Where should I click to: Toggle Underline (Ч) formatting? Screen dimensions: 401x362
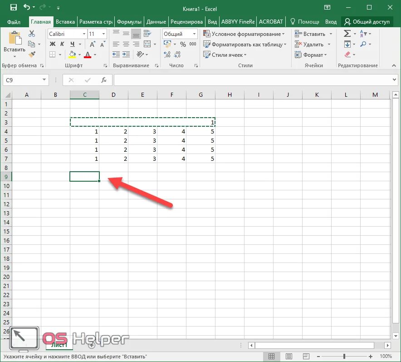[x=73, y=44]
